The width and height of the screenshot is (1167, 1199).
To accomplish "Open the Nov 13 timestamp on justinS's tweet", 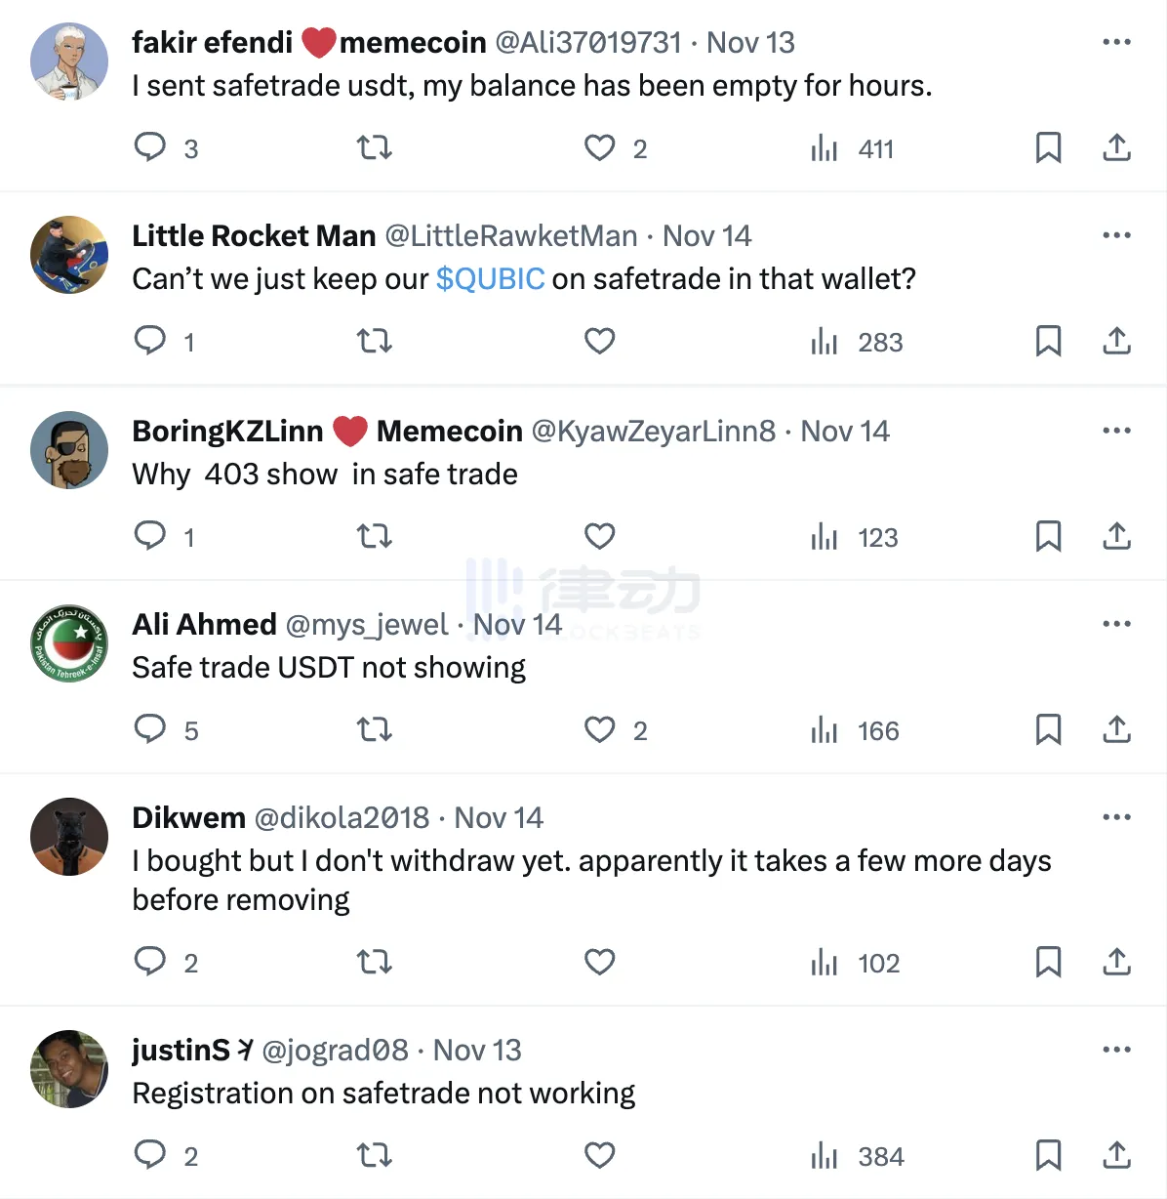I will tap(477, 1050).
